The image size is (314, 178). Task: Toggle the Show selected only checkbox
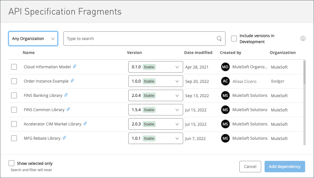pyautogui.click(x=11, y=163)
